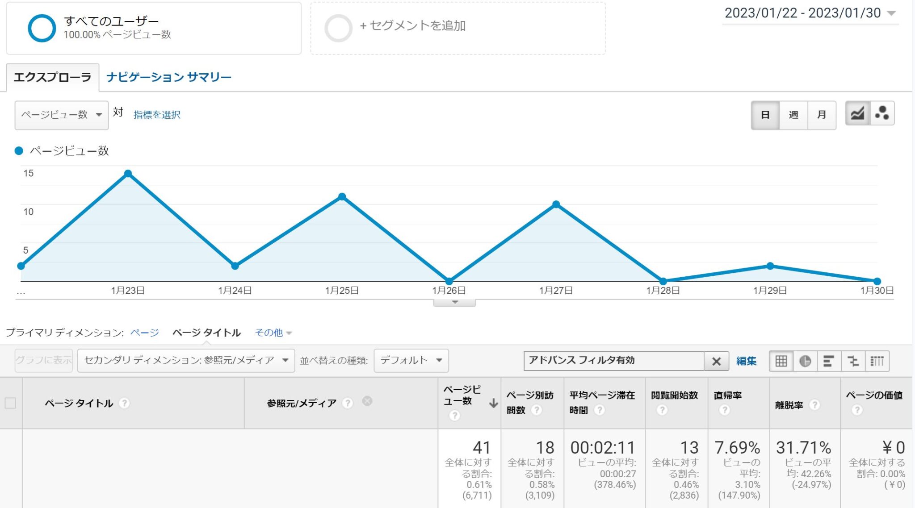The height and width of the screenshot is (508, 915).
Task: Open the ページビュー数 metric dropdown
Action: pos(62,115)
